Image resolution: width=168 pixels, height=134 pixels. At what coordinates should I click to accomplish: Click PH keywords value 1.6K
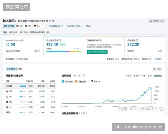[x=53, y=107]
